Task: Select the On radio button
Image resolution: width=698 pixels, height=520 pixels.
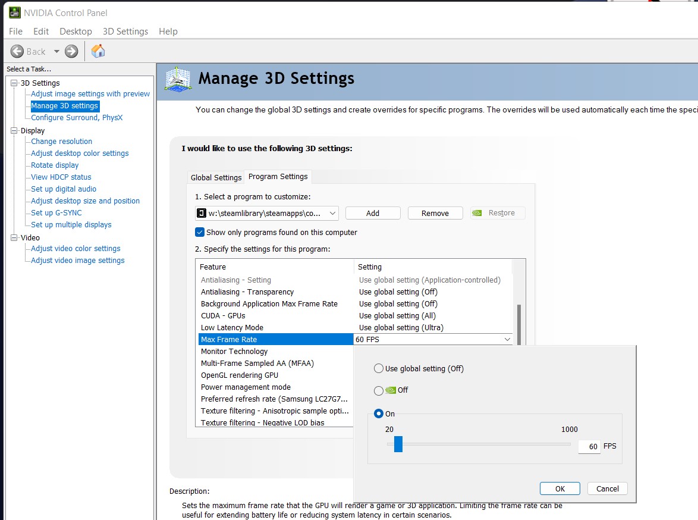Action: (379, 414)
